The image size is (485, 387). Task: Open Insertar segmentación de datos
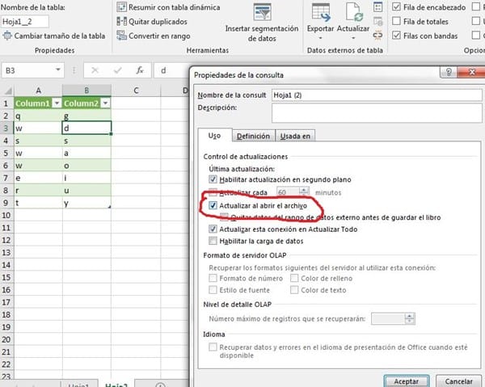tap(262, 23)
